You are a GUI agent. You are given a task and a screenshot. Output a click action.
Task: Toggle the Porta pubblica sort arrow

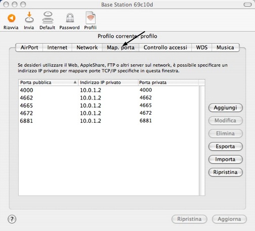pyautogui.click(x=75, y=82)
